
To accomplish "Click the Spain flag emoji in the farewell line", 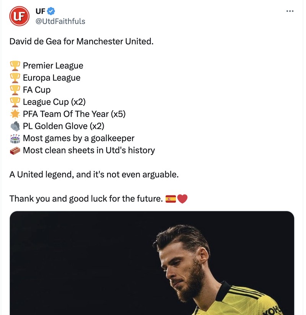I will (171, 198).
